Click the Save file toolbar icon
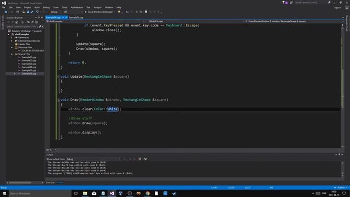350x197 pixels. (28, 12)
